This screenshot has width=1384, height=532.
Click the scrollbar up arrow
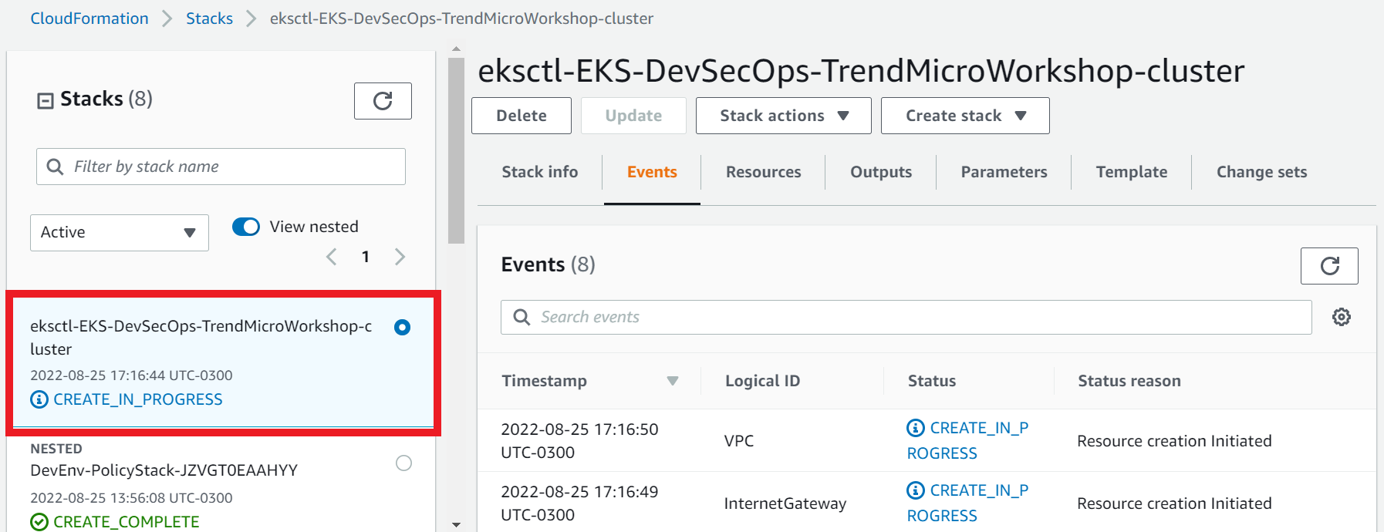456,49
